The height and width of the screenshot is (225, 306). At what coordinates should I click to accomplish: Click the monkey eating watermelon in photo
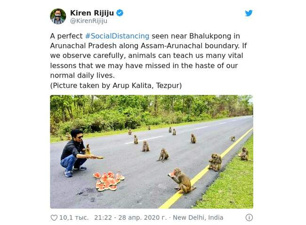pos(182,181)
